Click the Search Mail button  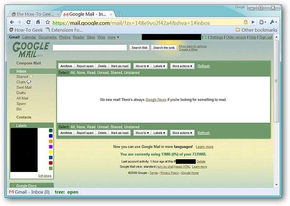pos(139,48)
